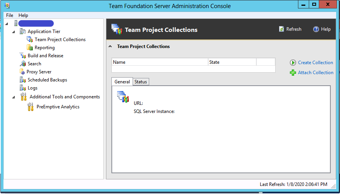The width and height of the screenshot is (340, 194).
Task: Sort by State column header
Action: (232, 62)
